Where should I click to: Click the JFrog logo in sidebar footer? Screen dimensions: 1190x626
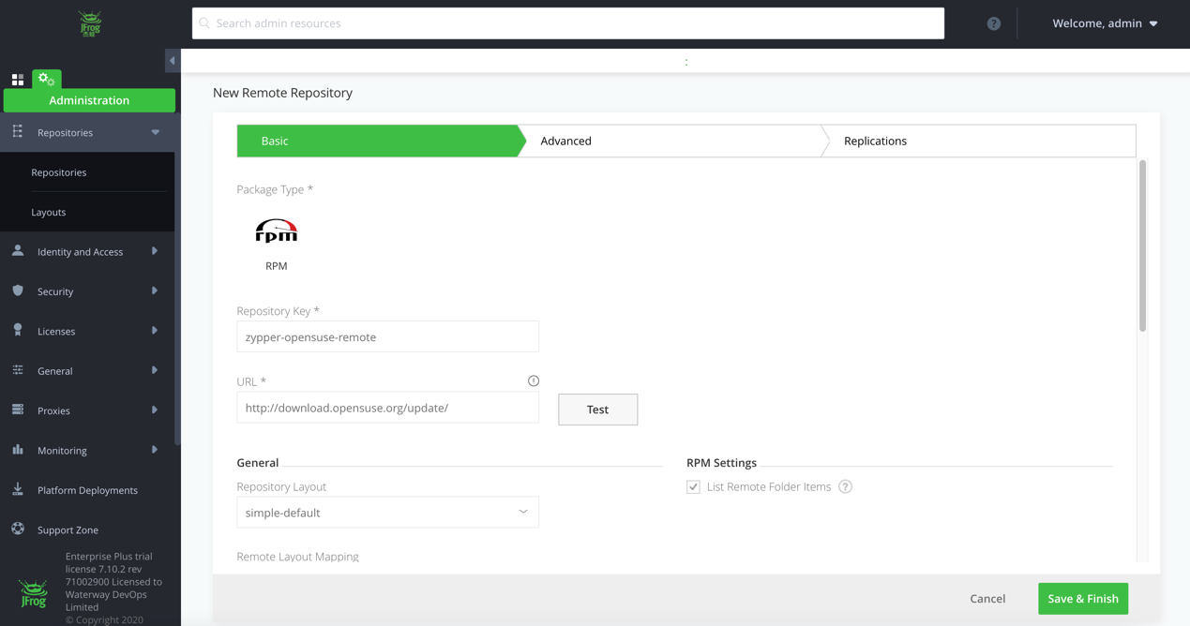pos(33,594)
